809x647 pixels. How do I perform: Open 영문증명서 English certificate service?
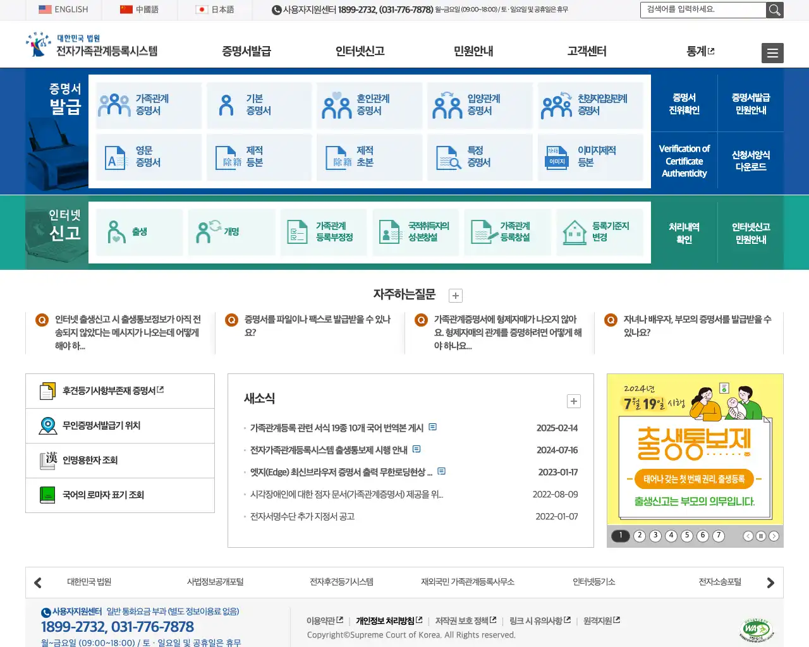click(x=148, y=157)
